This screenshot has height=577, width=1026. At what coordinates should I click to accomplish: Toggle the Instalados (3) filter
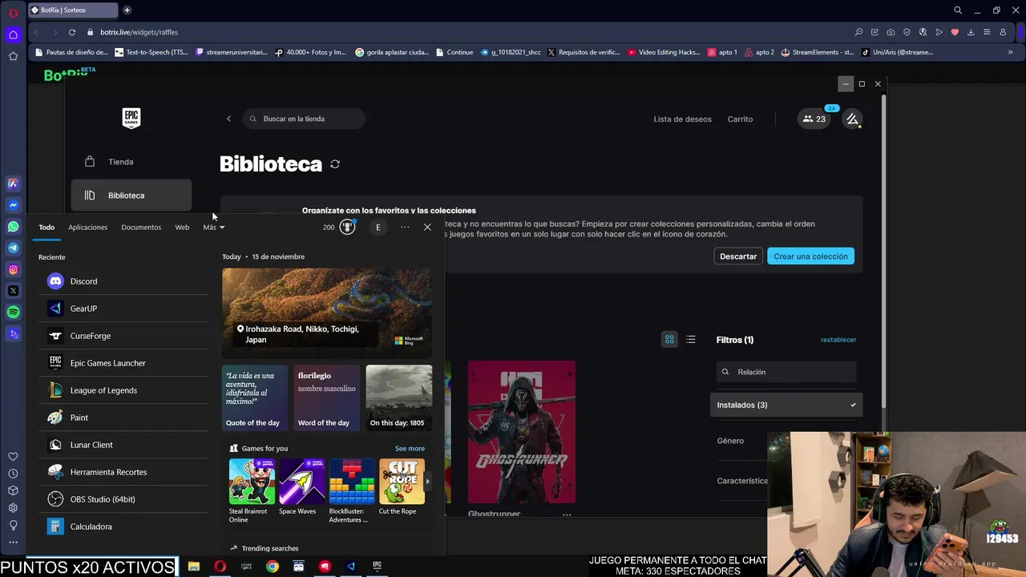click(x=786, y=405)
